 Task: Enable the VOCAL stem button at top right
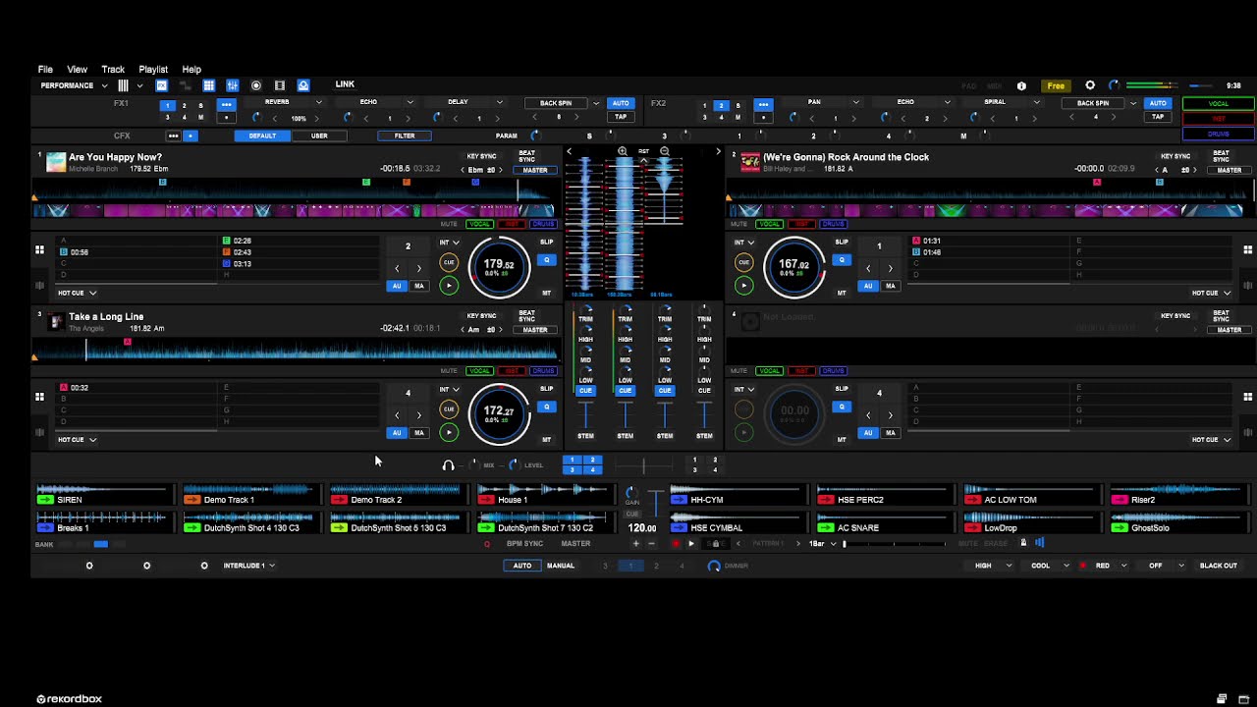[x=1219, y=103]
